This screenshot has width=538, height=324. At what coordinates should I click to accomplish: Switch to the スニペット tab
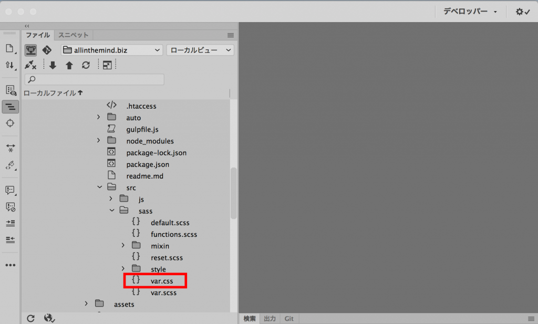(x=73, y=35)
